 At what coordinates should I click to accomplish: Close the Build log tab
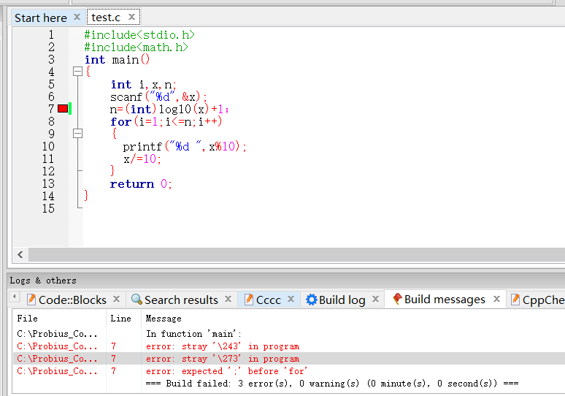pos(375,299)
